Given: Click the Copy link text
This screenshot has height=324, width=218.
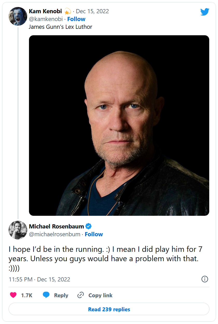Looking at the screenshot, I should click(100, 295).
